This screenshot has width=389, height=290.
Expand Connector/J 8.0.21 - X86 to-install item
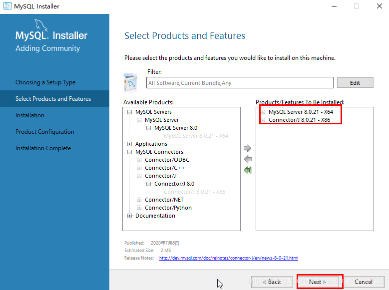[263, 120]
